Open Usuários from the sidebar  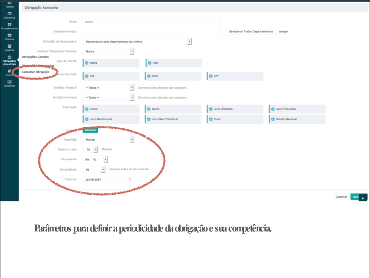(9, 48)
